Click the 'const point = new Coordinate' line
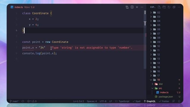 (x=45, y=42)
